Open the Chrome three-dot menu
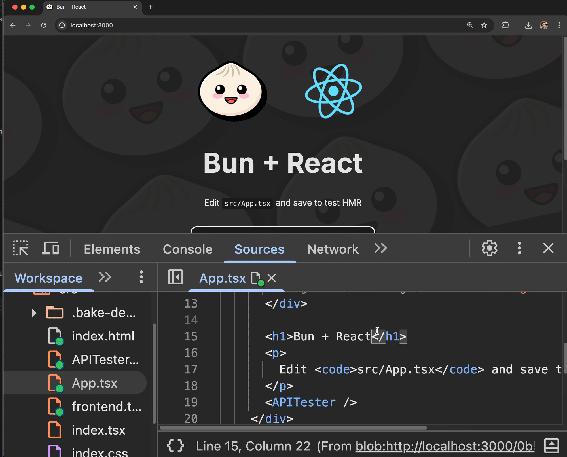The image size is (567, 457). 559,25
